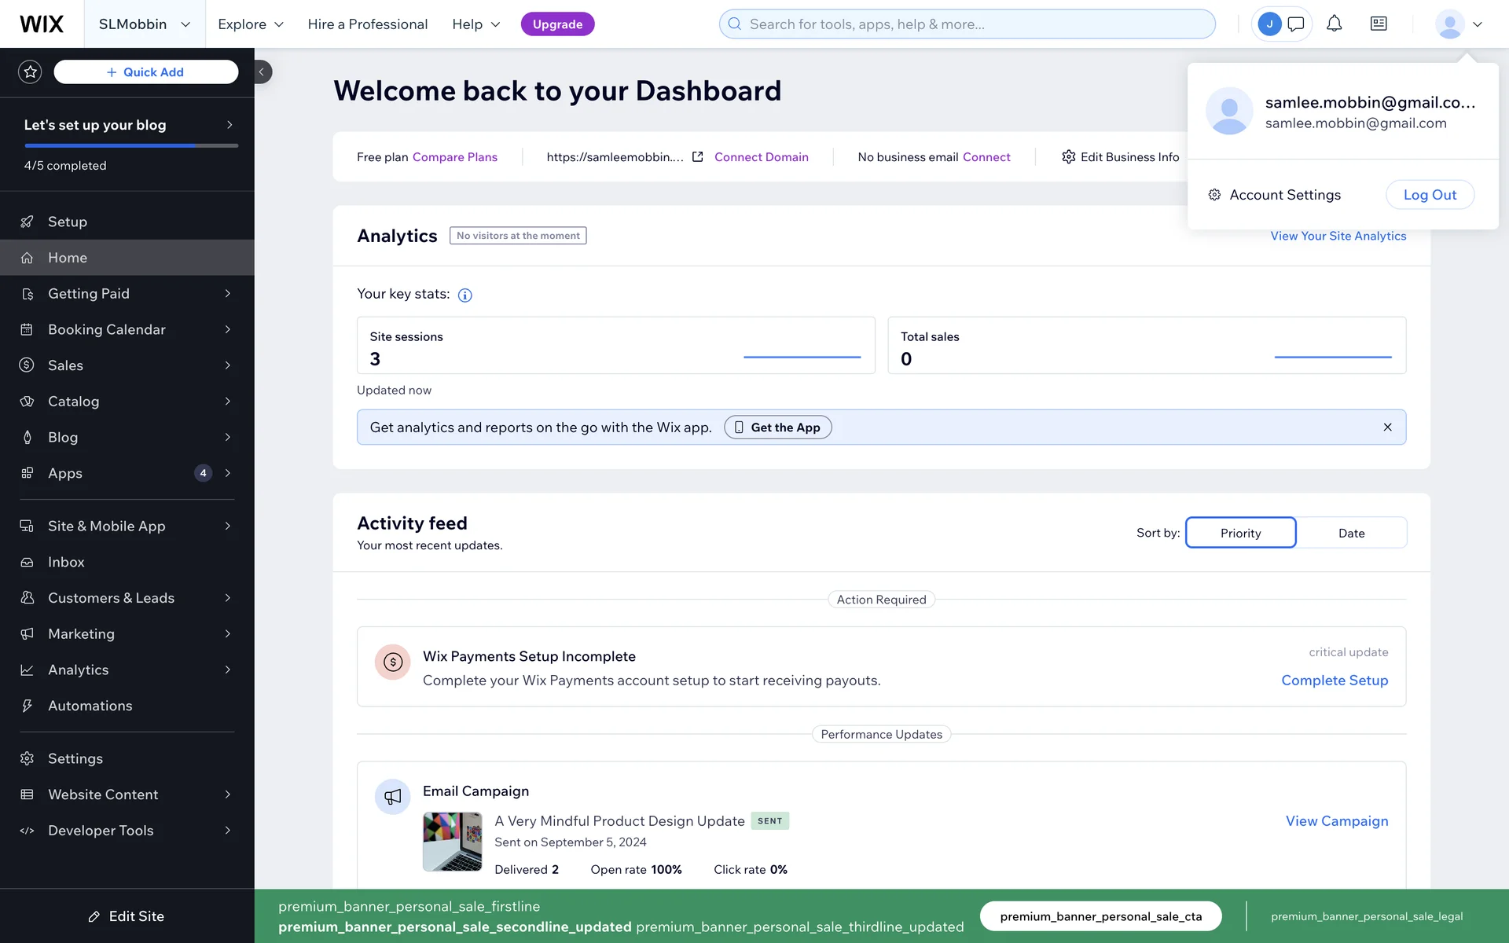
Task: Go to Automations in the sidebar
Action: (x=90, y=706)
